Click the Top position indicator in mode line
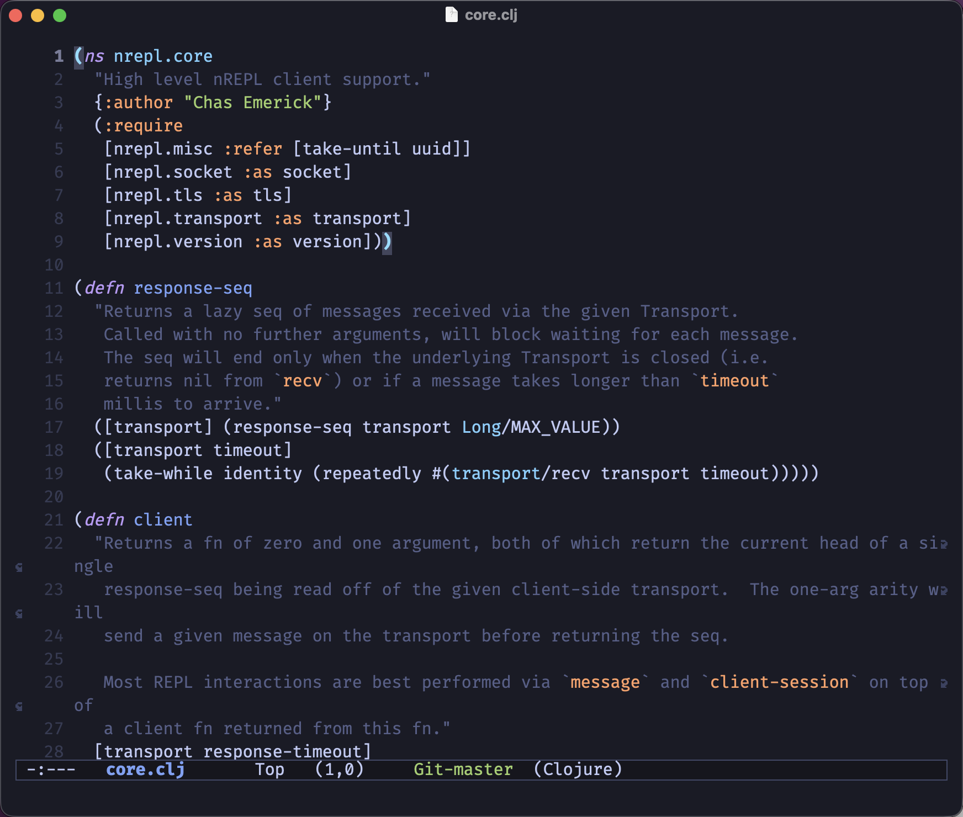Image resolution: width=963 pixels, height=817 pixels. (269, 769)
